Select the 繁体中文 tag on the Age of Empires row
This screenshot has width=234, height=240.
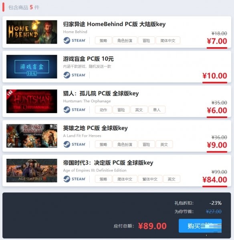pos(150,179)
